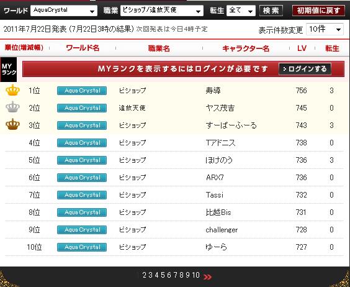
Task: Click level value 756
Action: point(302,91)
